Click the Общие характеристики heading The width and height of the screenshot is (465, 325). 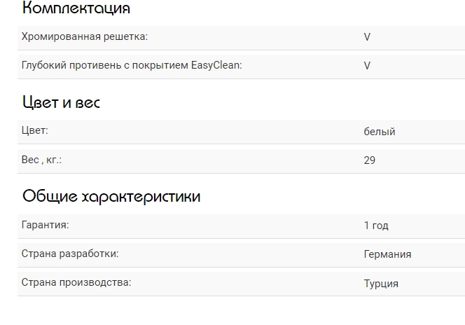coord(111,196)
